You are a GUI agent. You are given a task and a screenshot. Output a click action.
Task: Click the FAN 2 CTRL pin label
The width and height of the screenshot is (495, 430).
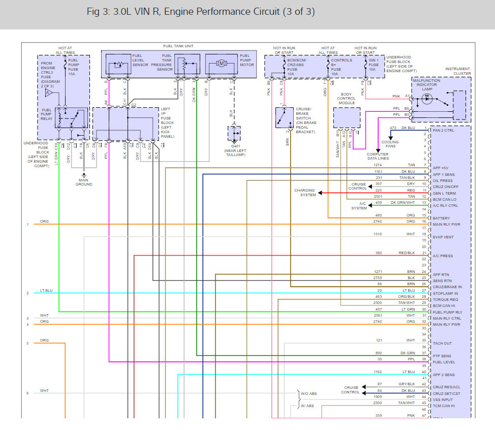coord(444,131)
